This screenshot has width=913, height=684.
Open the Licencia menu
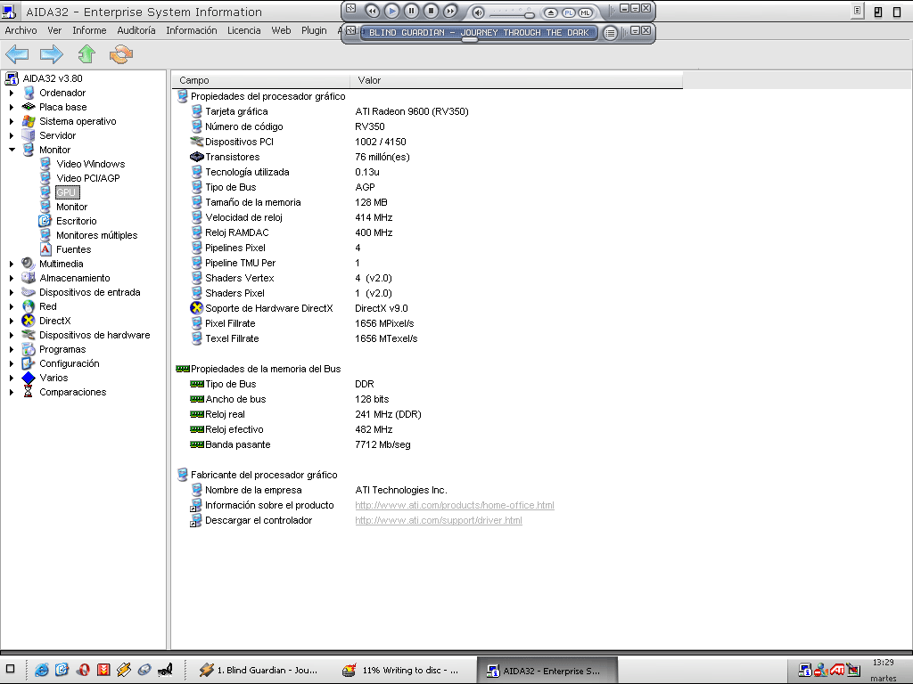(x=244, y=30)
